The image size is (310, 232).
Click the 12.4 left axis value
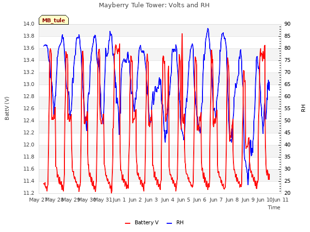pos(29,120)
